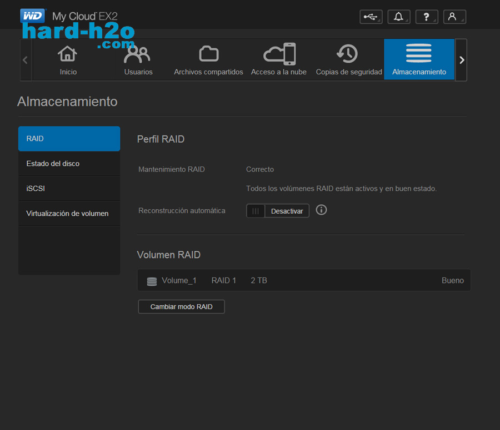Select the Almacenamiento navigation tab
This screenshot has width=500, height=430.
point(419,59)
